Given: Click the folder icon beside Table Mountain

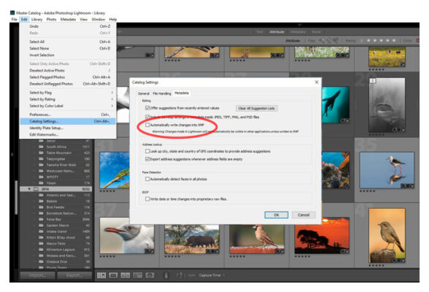Looking at the screenshot, I should pos(41,153).
